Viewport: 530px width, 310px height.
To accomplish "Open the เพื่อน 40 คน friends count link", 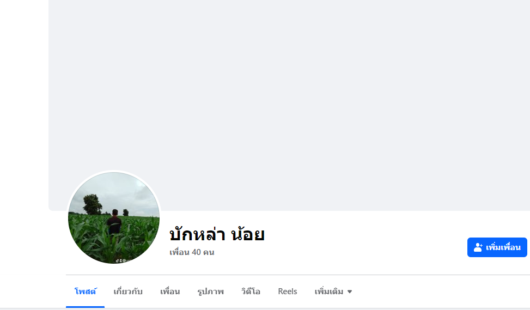I will [192, 252].
